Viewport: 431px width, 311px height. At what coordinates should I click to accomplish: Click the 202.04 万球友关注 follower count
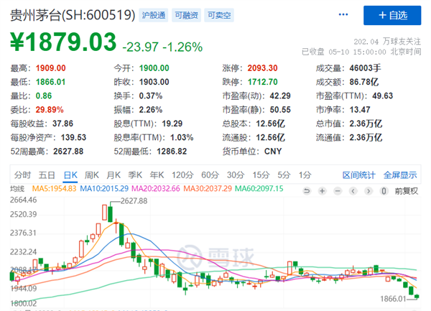pos(387,42)
